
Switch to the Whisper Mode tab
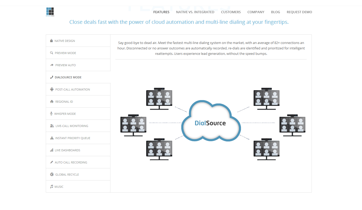pyautogui.click(x=78, y=114)
